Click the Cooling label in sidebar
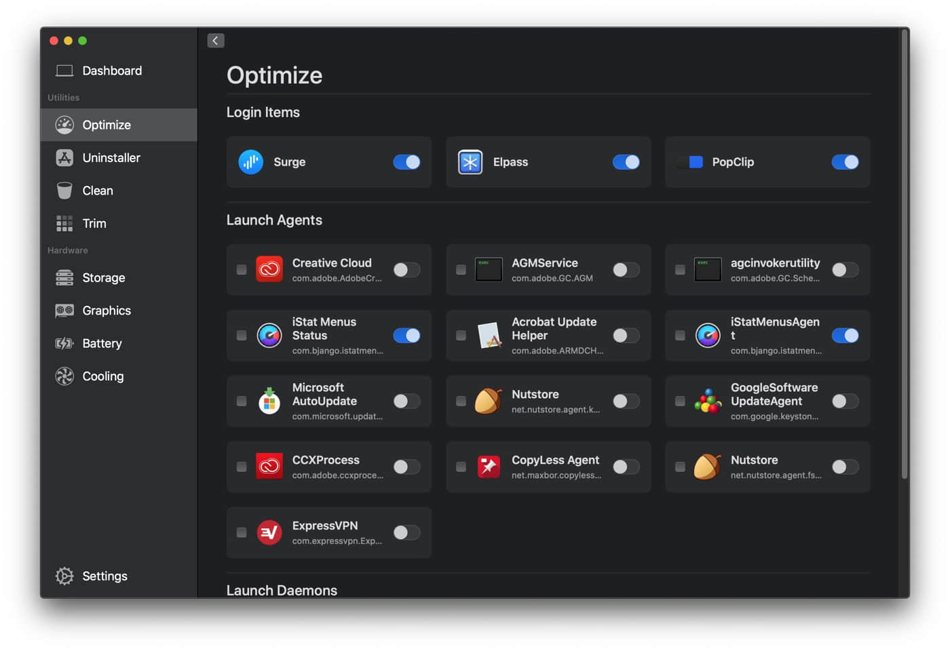 (103, 376)
